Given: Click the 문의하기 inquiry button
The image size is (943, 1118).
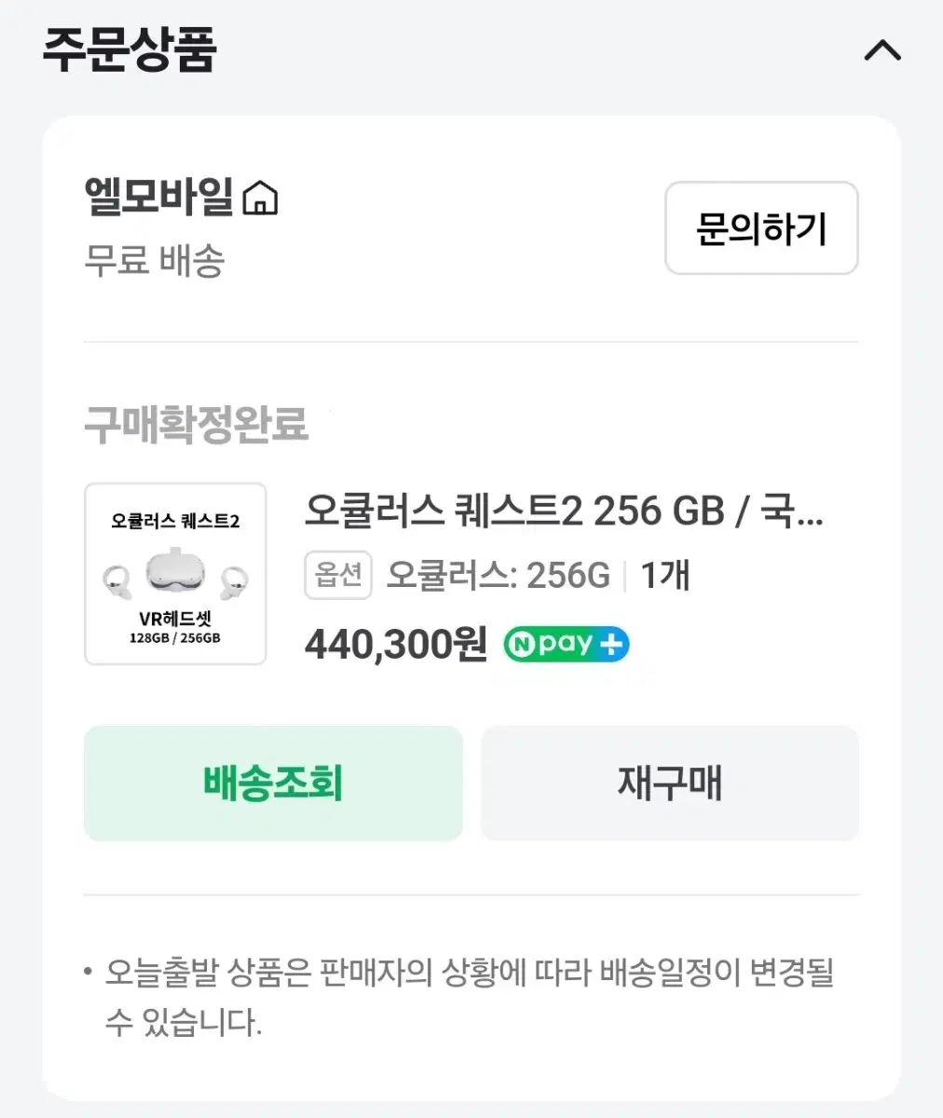Looking at the screenshot, I should 761,228.
